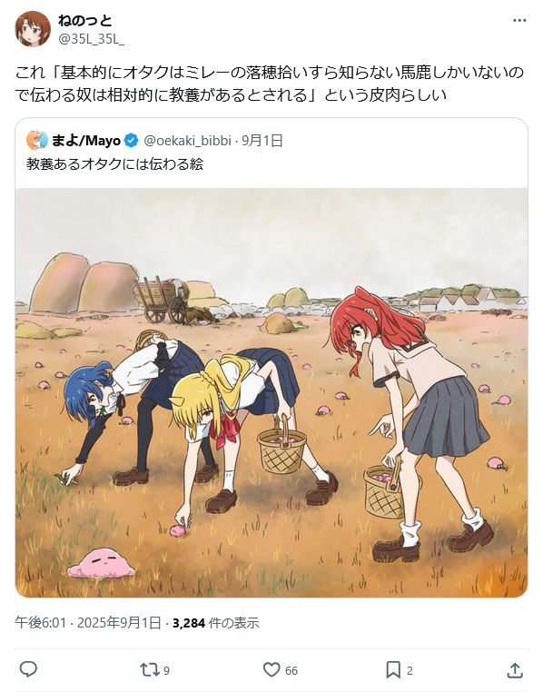Open quoted post text 教養あるオタクには伝わる絵
The image size is (543, 692).
114,164
